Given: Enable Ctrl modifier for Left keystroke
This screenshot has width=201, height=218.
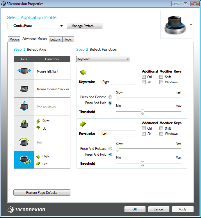Looking at the screenshot, I should coord(144,128).
